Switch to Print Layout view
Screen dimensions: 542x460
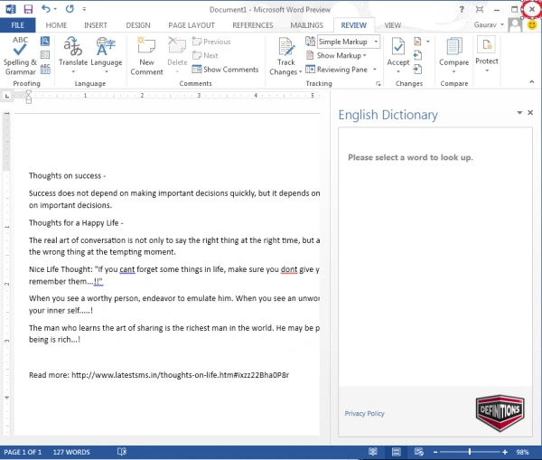tap(397, 452)
